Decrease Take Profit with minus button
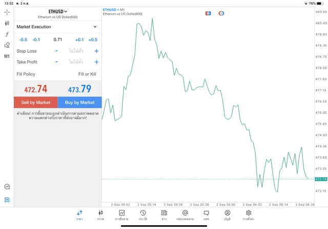 (x=56, y=62)
